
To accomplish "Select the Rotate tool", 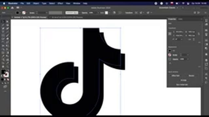I will pyautogui.click(x=3, y=42).
